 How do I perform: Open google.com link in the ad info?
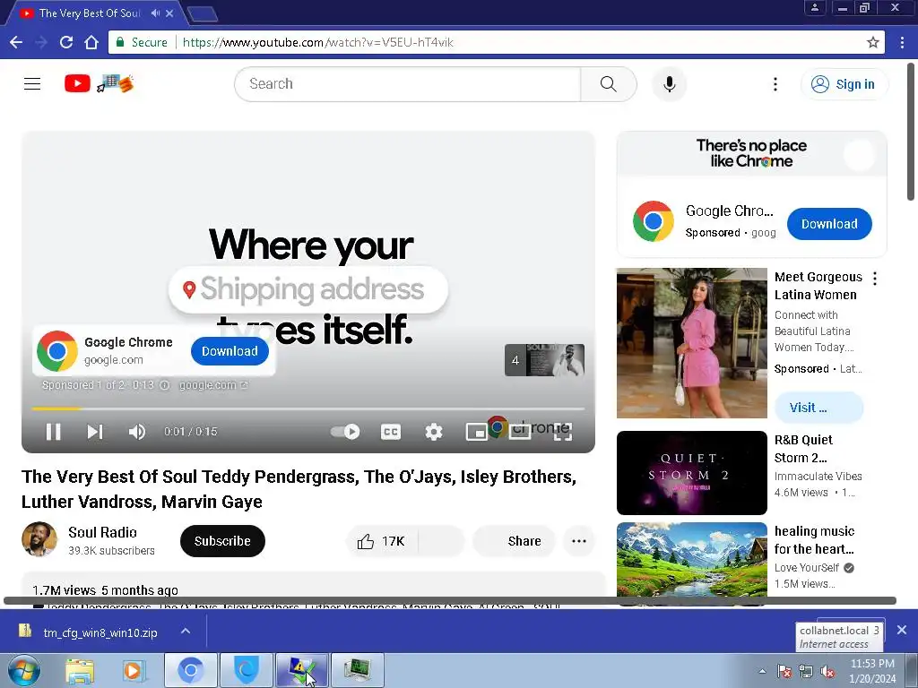coord(213,385)
